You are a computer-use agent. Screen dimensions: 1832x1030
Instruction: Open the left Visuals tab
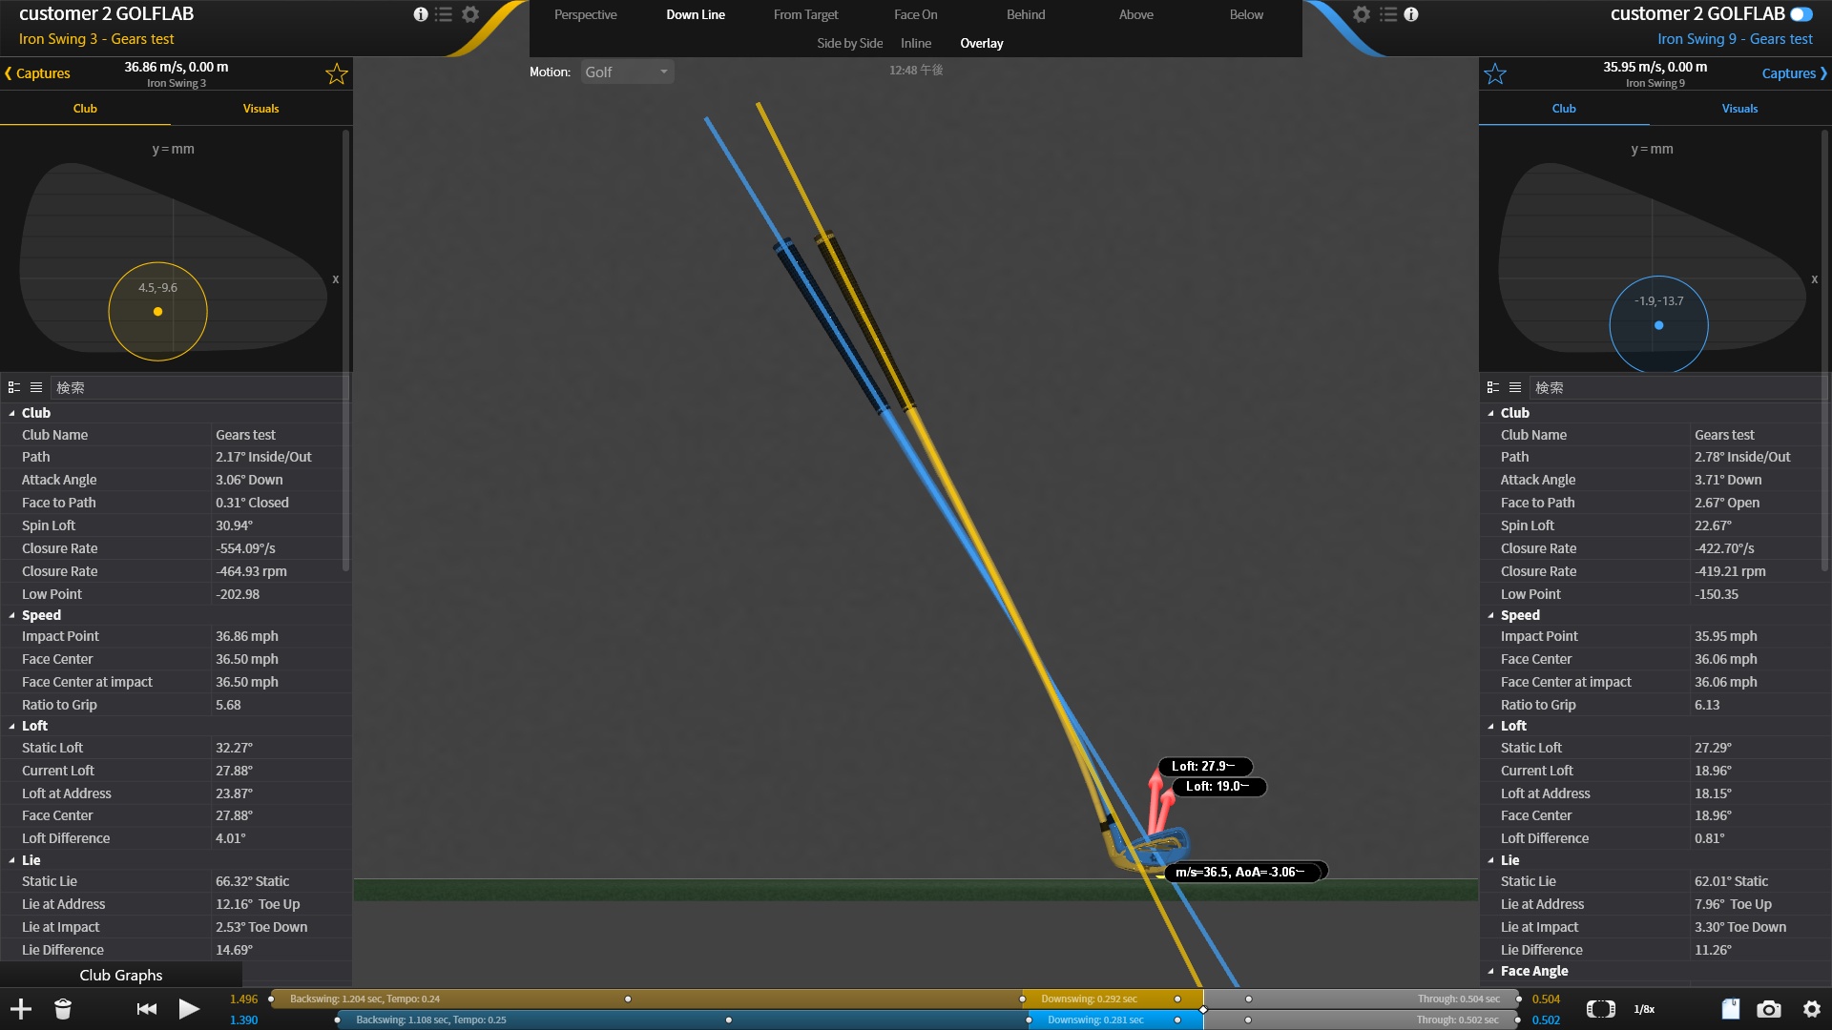pyautogui.click(x=260, y=109)
